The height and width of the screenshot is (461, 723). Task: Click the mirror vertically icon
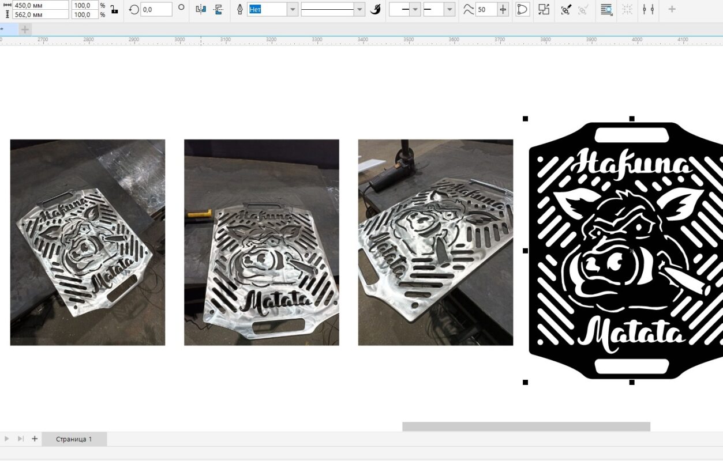click(218, 9)
